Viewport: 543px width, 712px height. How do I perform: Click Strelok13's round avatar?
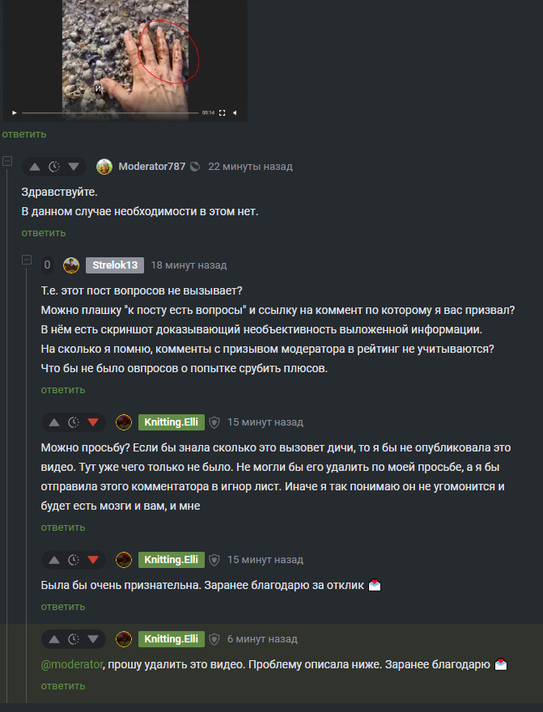71,265
